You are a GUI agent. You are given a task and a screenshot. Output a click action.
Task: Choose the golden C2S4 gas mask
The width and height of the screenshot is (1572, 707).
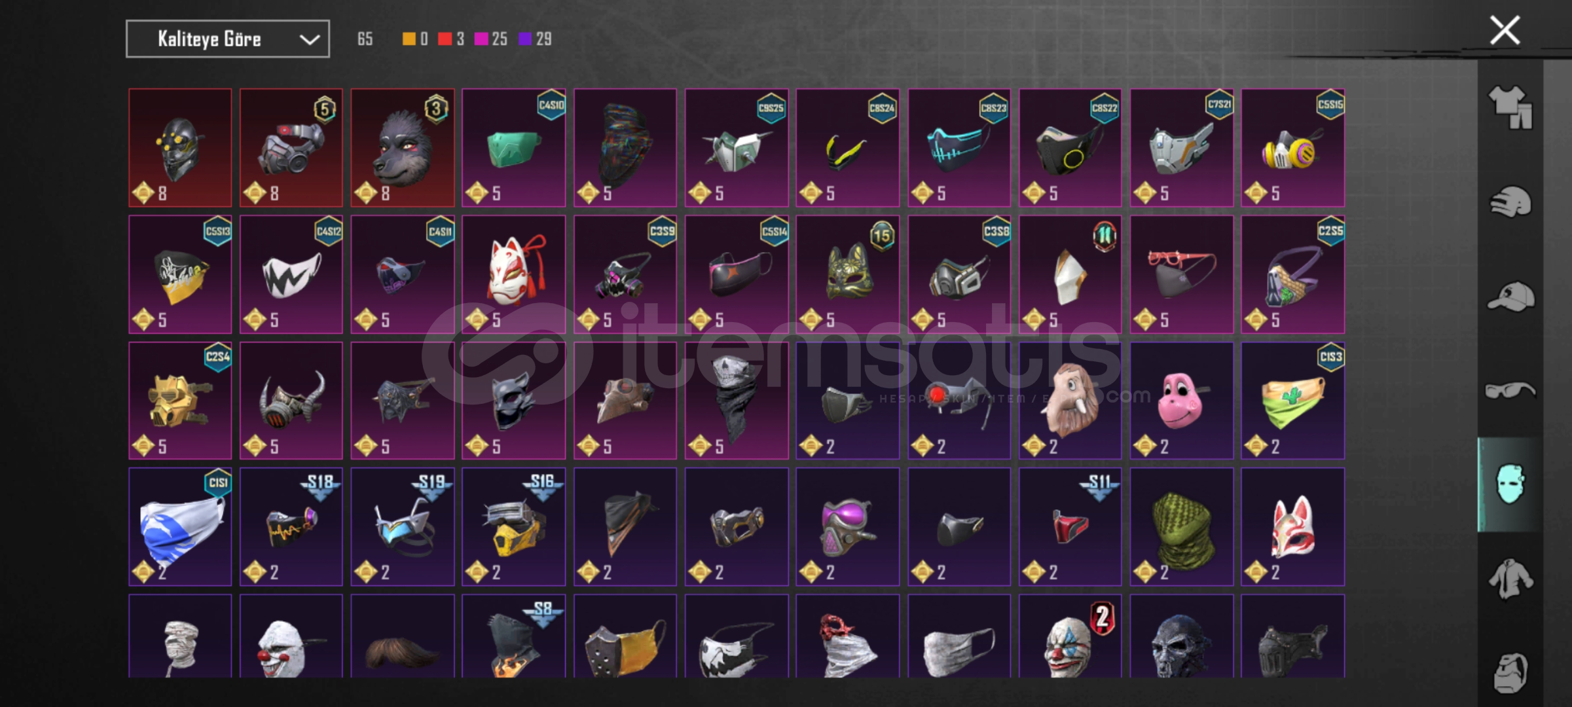click(180, 401)
